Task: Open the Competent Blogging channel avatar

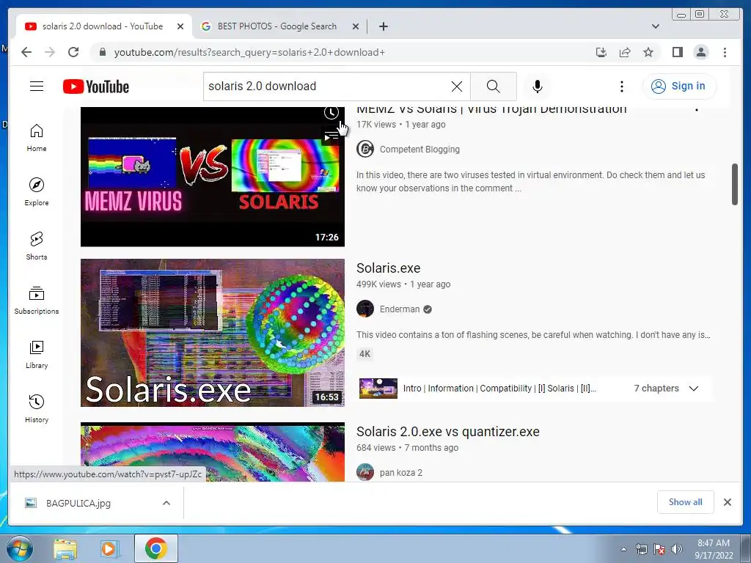Action: click(x=365, y=150)
